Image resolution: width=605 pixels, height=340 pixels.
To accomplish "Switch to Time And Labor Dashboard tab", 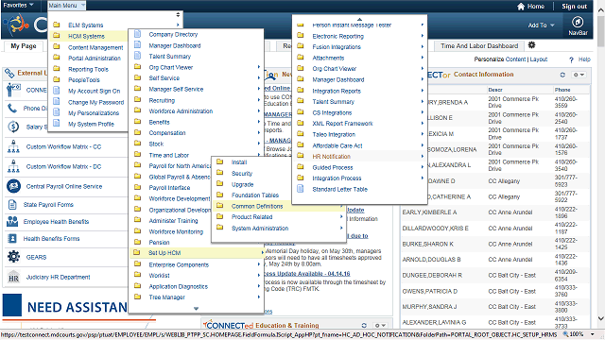I will pos(479,46).
